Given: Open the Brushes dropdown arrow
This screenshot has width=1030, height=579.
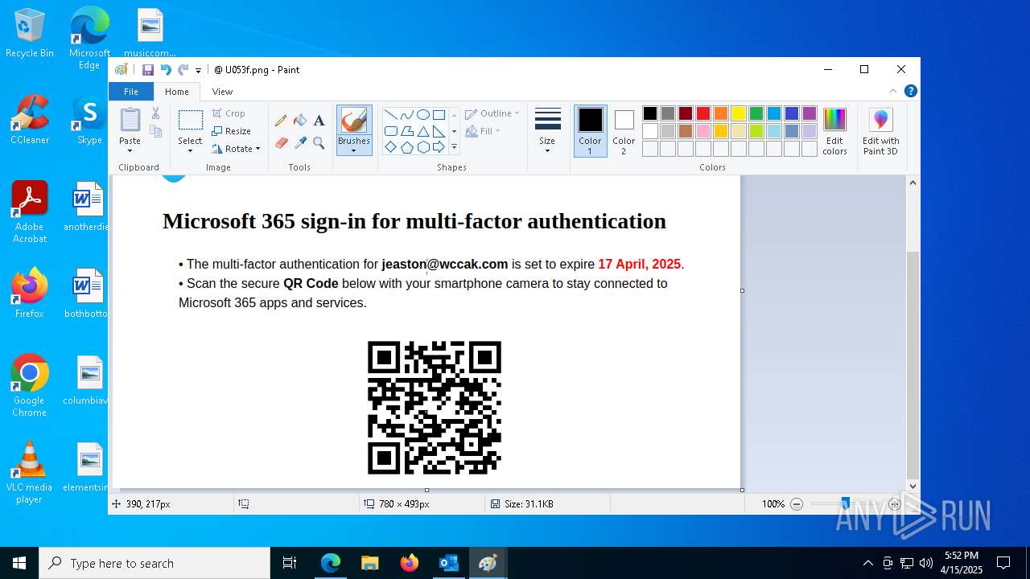Looking at the screenshot, I should tap(353, 151).
